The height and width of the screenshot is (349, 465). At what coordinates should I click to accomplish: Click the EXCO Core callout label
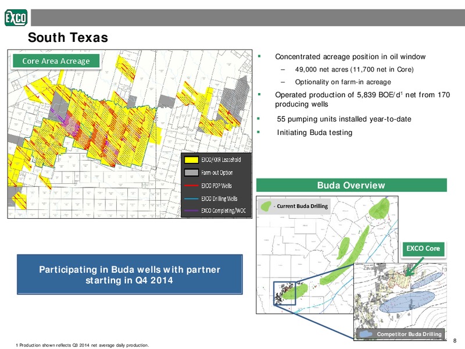pos(423,249)
